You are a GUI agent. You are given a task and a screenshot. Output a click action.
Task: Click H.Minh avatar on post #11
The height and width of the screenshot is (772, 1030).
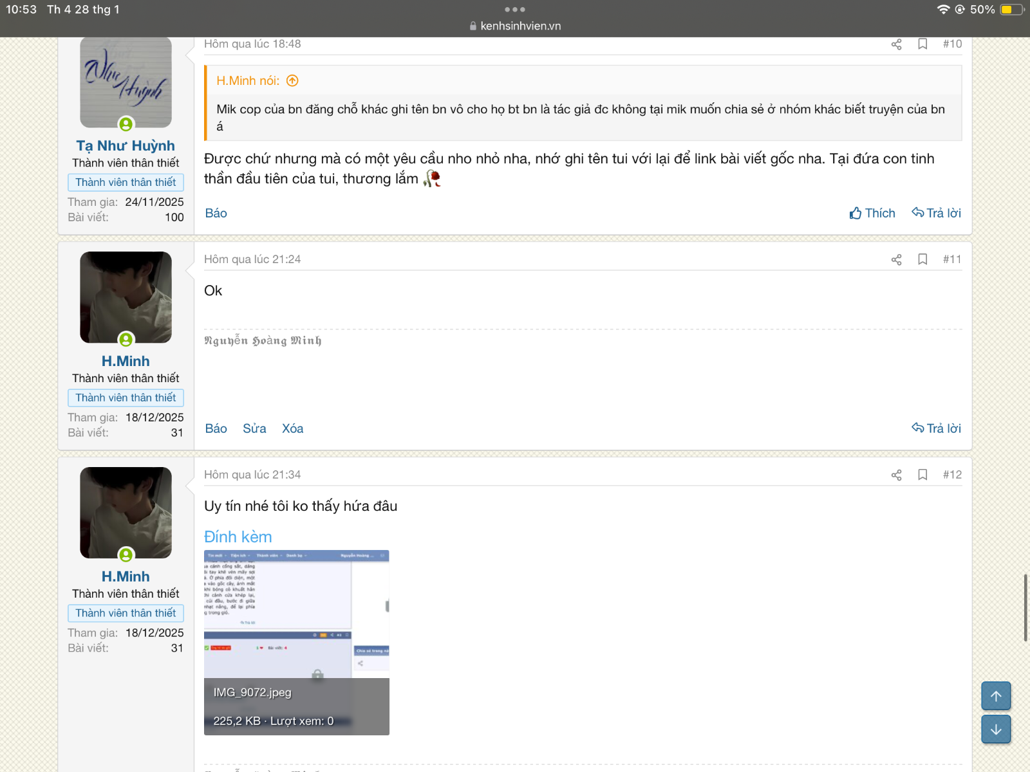point(126,297)
